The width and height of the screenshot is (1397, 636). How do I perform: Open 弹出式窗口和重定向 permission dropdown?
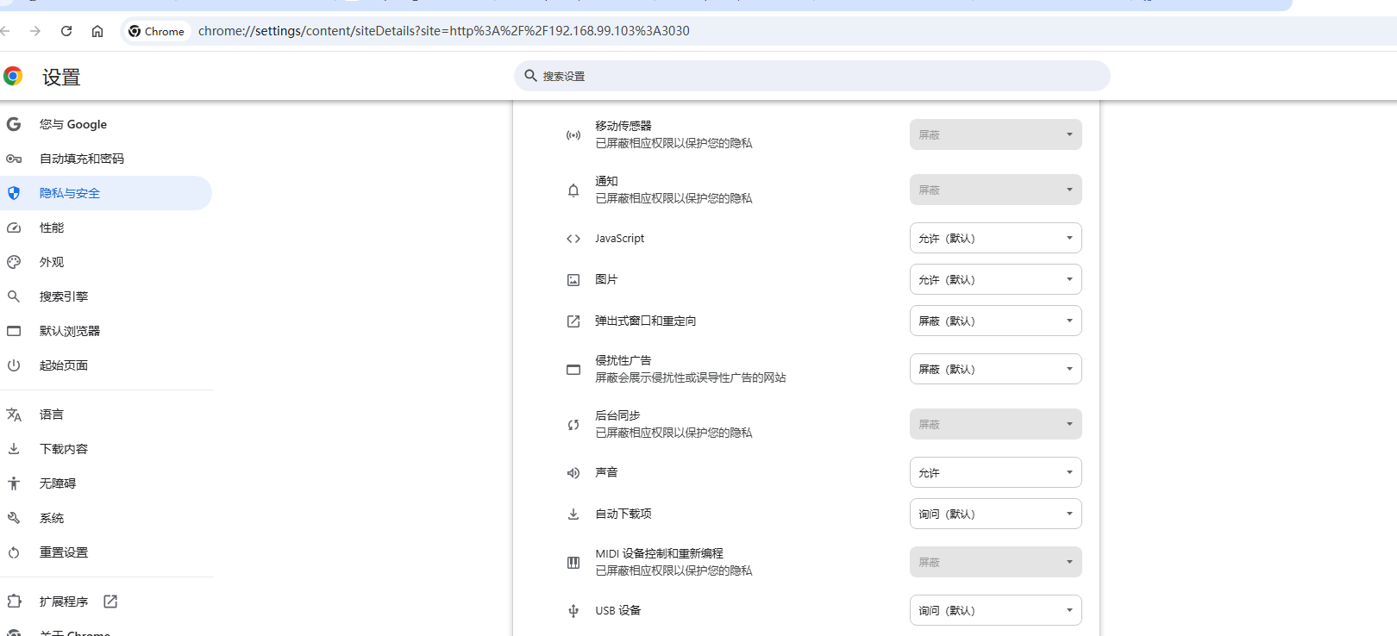pyautogui.click(x=995, y=321)
